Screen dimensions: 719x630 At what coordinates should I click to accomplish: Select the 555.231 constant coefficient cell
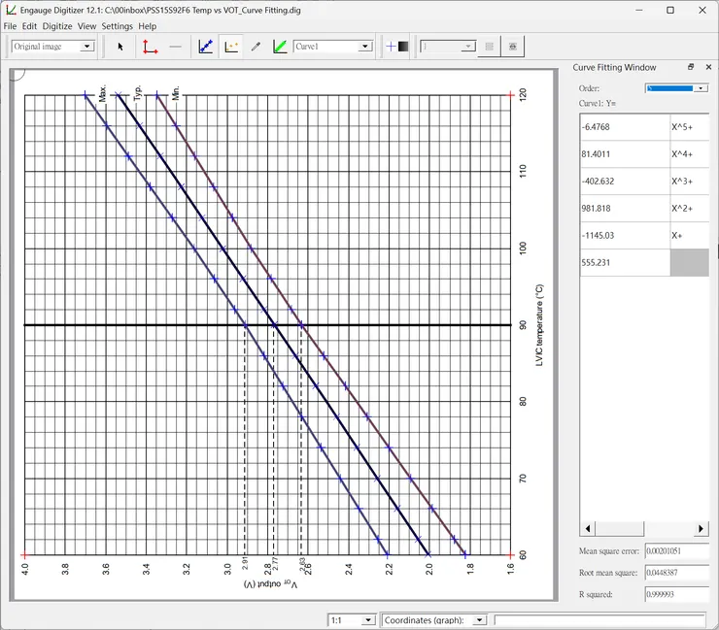(625, 262)
